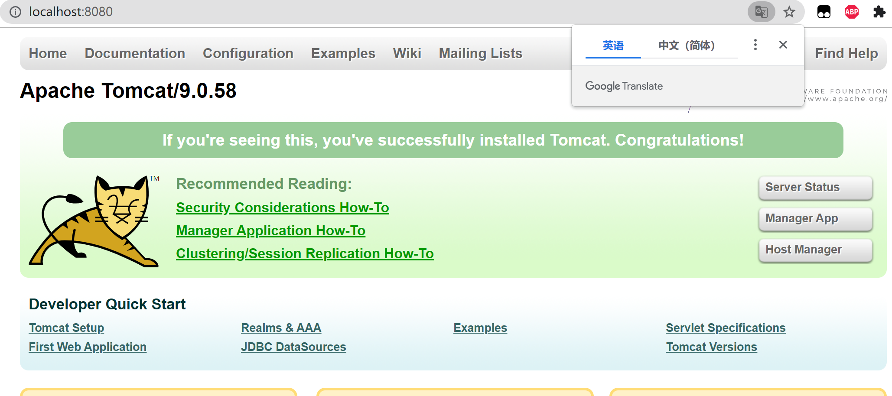Open the Google Translate icon in address bar

(x=761, y=12)
